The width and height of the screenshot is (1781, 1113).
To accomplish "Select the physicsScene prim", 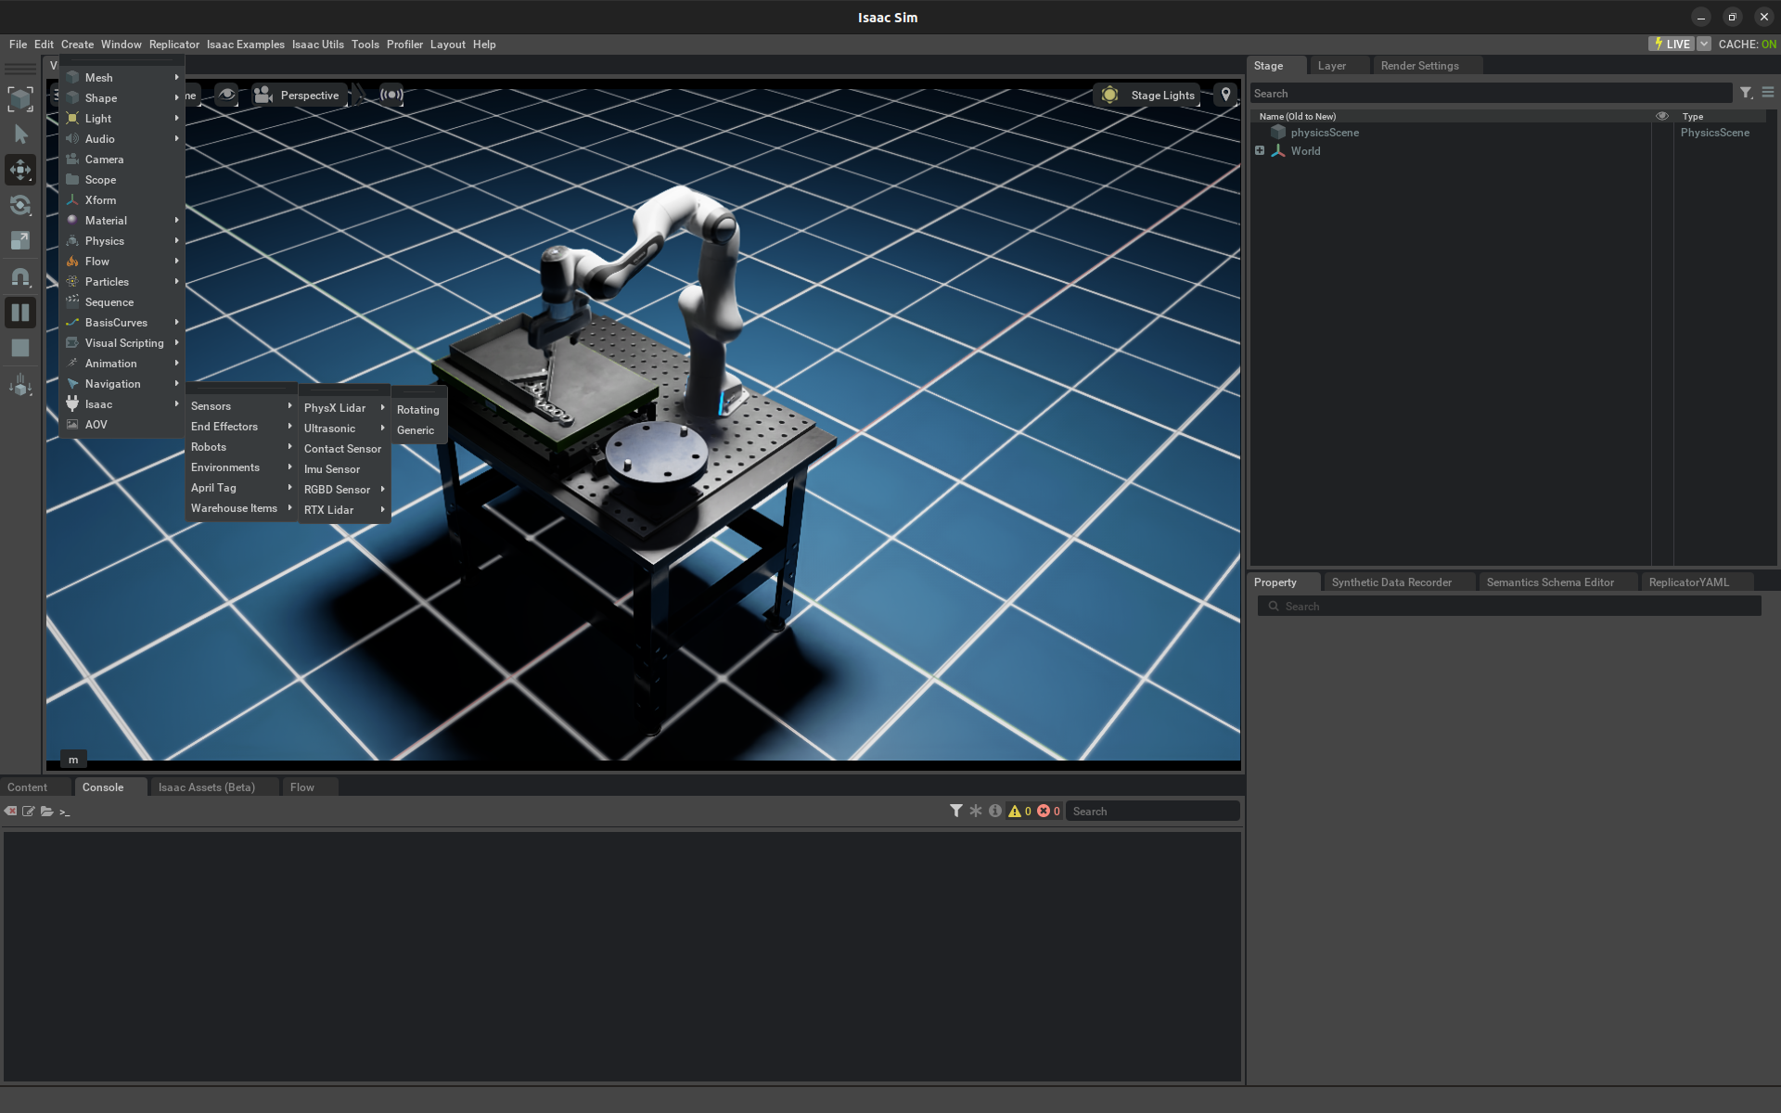I will pyautogui.click(x=1325, y=133).
